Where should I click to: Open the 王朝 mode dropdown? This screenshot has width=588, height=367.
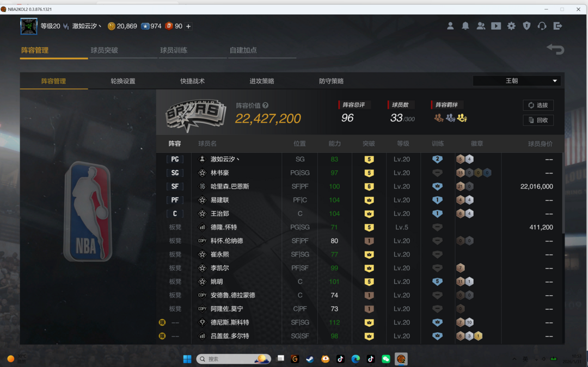pyautogui.click(x=517, y=81)
